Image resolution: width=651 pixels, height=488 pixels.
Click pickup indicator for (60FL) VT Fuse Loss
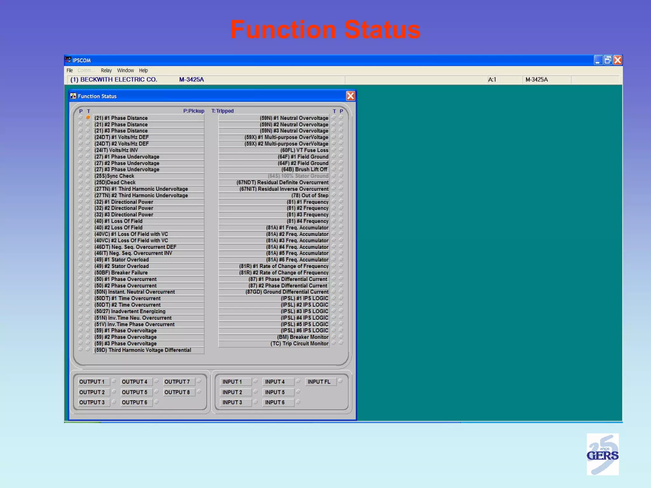click(341, 149)
